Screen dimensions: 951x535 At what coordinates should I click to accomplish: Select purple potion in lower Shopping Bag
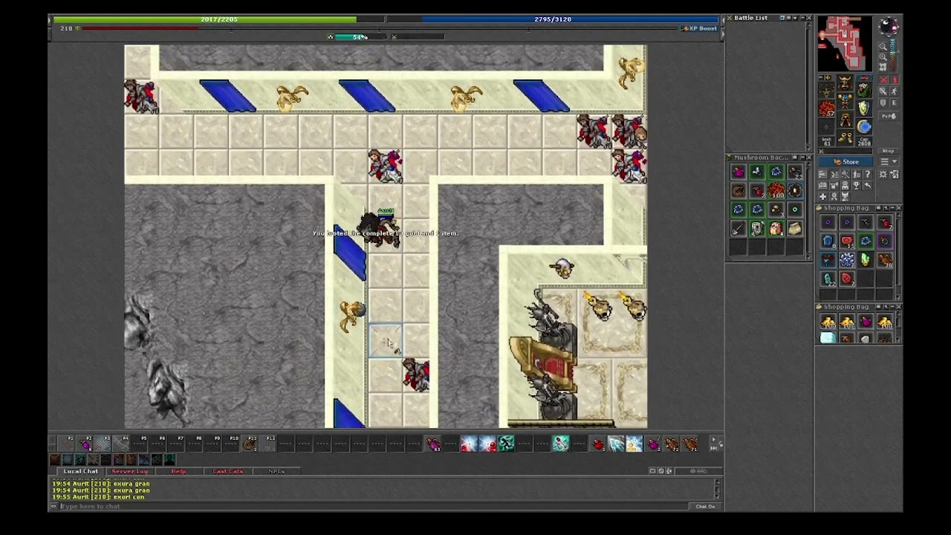point(866,321)
